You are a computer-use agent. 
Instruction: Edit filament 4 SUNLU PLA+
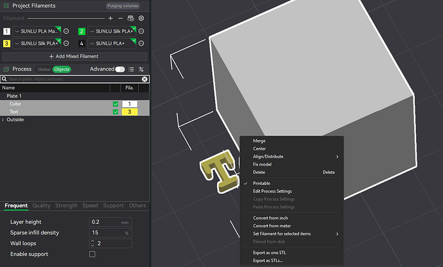click(x=141, y=43)
